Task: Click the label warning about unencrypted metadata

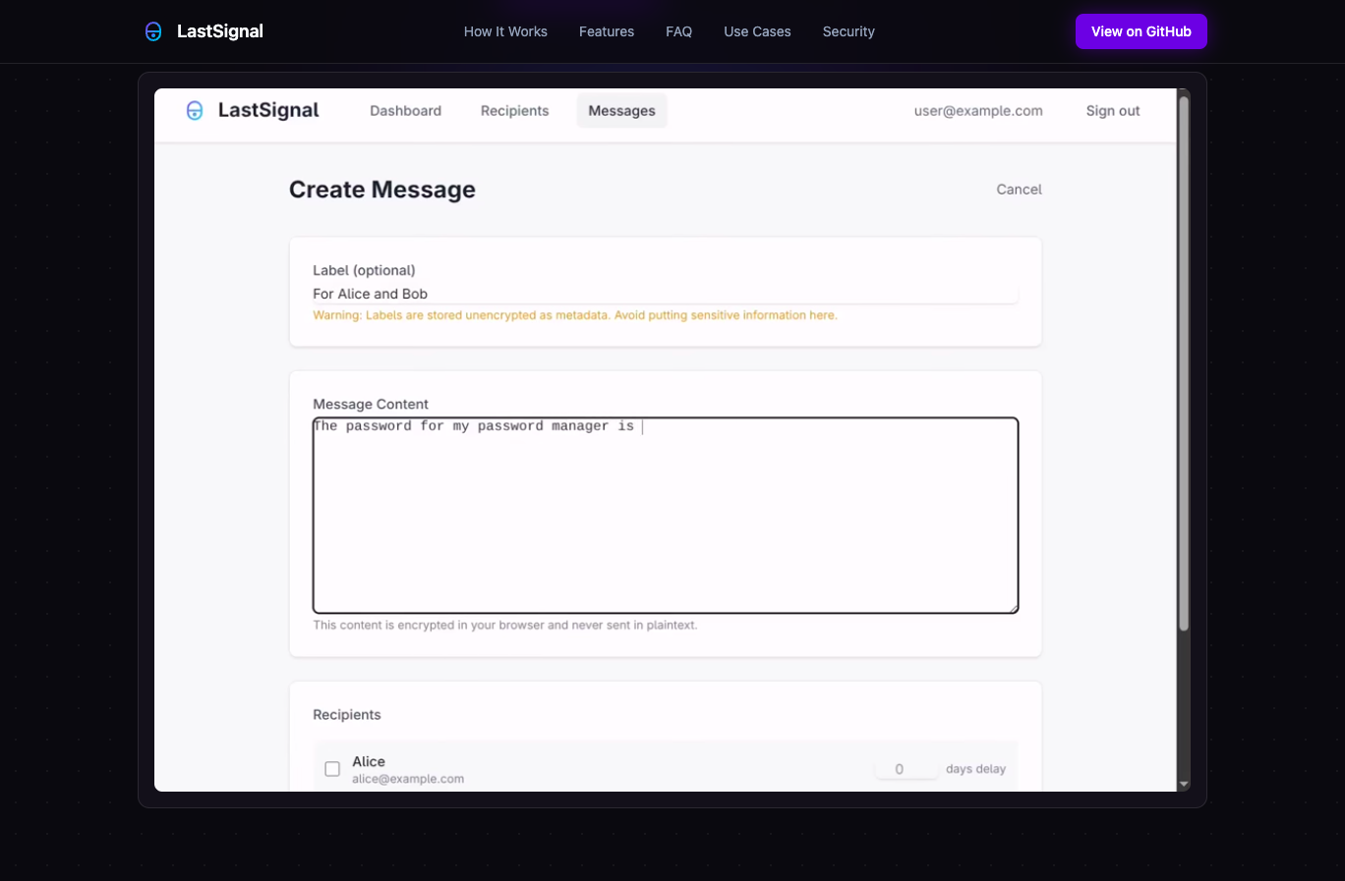Action: click(x=575, y=315)
